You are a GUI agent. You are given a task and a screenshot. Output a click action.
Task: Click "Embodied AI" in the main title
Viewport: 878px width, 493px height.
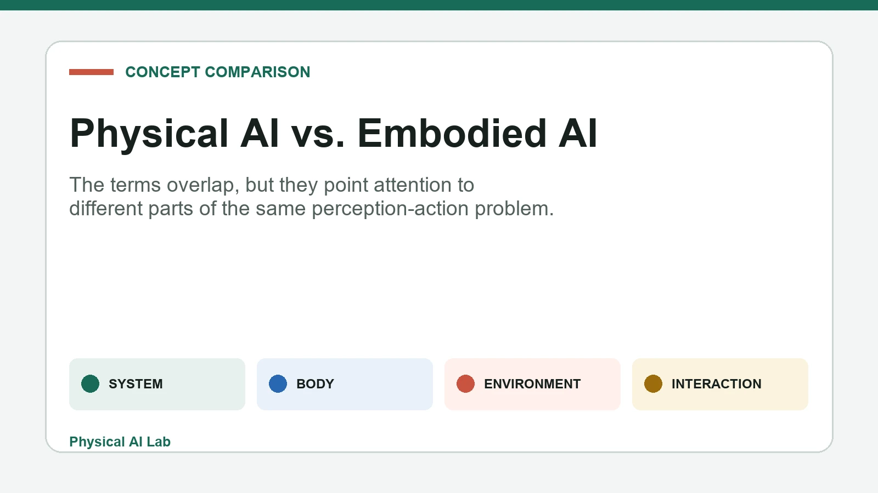point(477,133)
